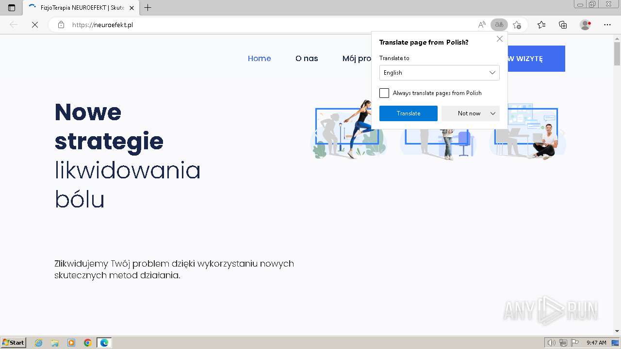
Task: Click the blue WIZYTĘ booking button
Action: [x=536, y=59]
